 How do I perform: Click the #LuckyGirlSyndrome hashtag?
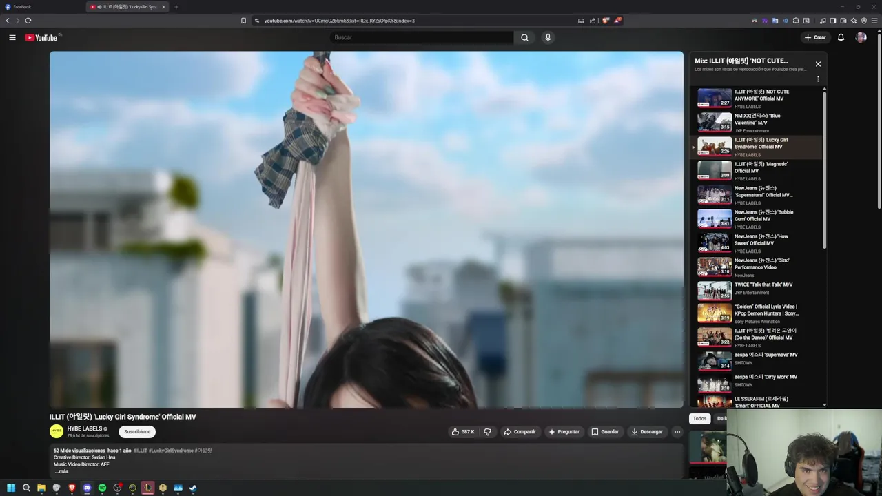pyautogui.click(x=171, y=451)
